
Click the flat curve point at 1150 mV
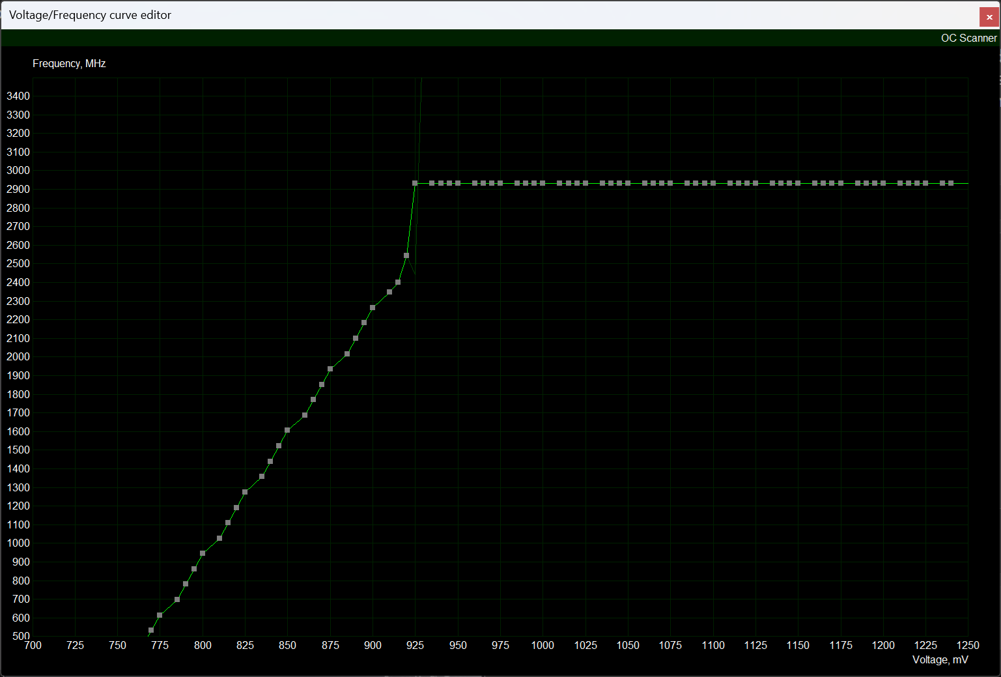pyautogui.click(x=798, y=183)
